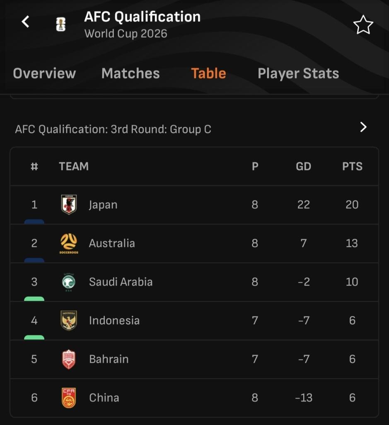389x425 pixels.
Task: Tap the back arrow icon
Action: pos(26,22)
